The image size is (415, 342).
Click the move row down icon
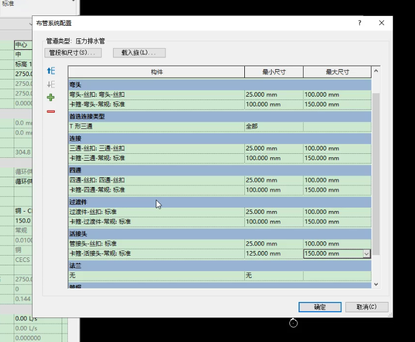pos(51,84)
